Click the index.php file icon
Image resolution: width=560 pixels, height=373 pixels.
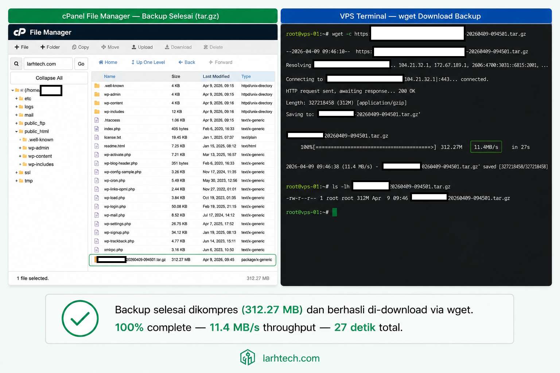coord(97,129)
